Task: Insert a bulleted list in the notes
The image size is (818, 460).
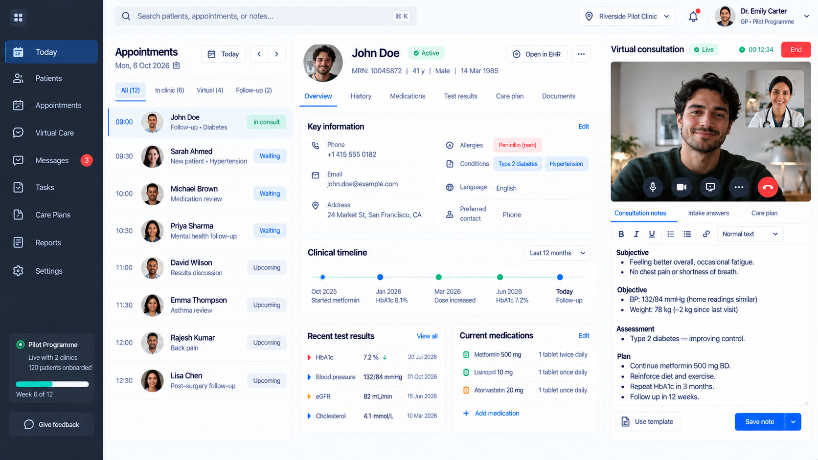Action: 687,234
